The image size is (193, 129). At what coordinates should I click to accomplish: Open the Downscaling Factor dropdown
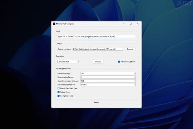108,77
